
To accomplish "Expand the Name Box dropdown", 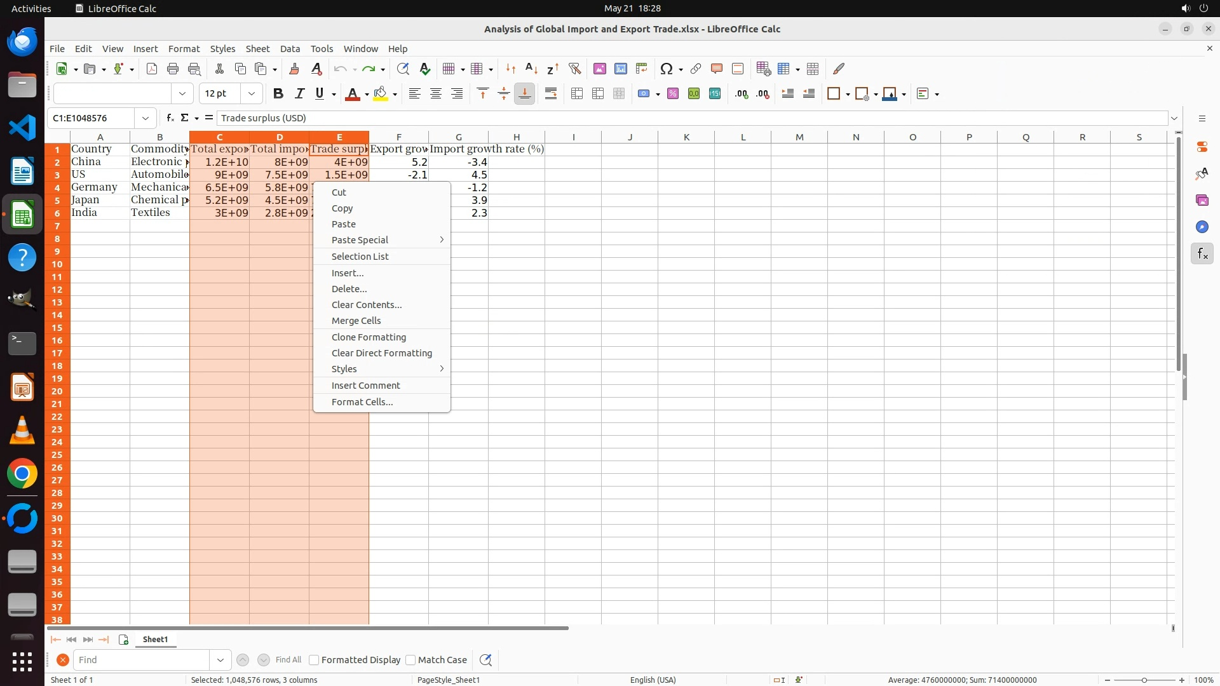I will coord(146,118).
